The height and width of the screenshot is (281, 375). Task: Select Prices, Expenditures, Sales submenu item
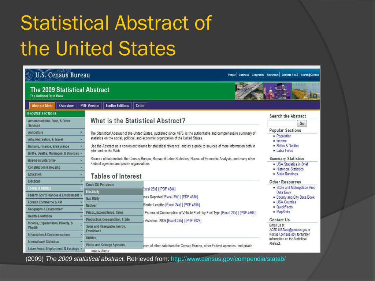[x=114, y=213]
